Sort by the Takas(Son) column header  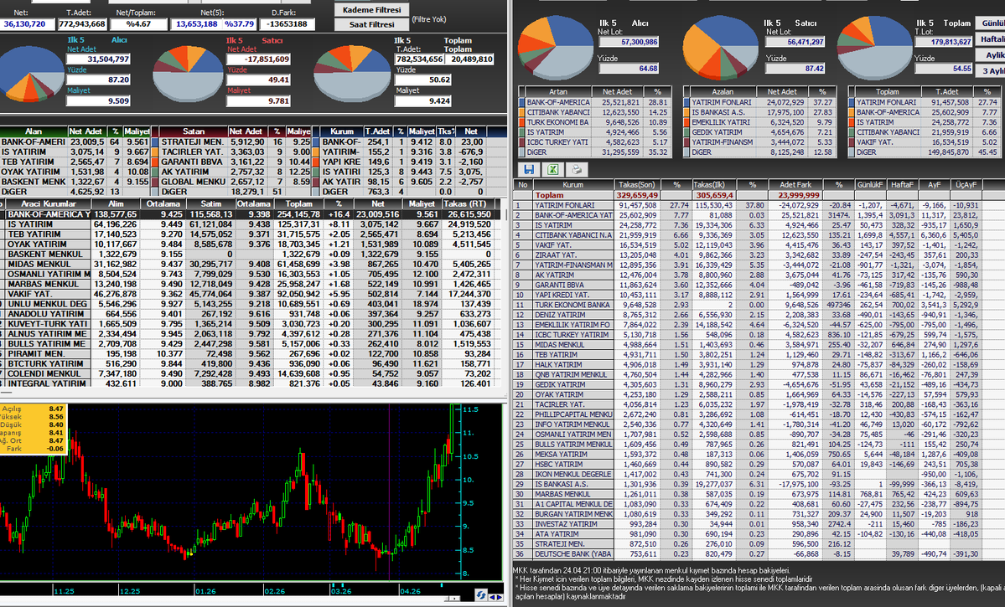pyautogui.click(x=637, y=184)
